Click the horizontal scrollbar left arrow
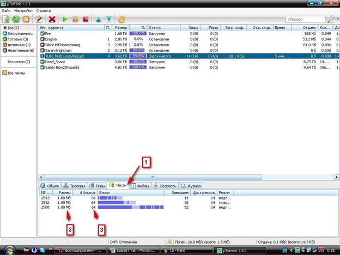Viewport: 340px width, 255px height. (x=41, y=177)
